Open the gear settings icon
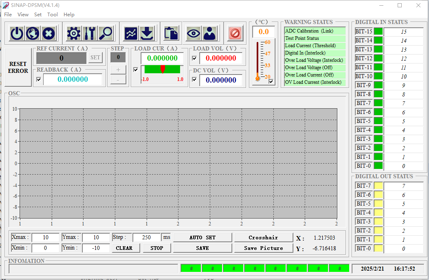429x280 pixels. click(74, 33)
